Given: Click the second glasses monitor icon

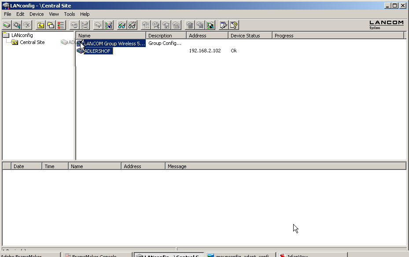Looking at the screenshot, I should click(x=132, y=25).
